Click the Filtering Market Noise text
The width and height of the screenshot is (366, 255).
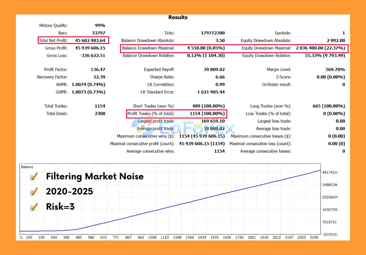(x=95, y=177)
